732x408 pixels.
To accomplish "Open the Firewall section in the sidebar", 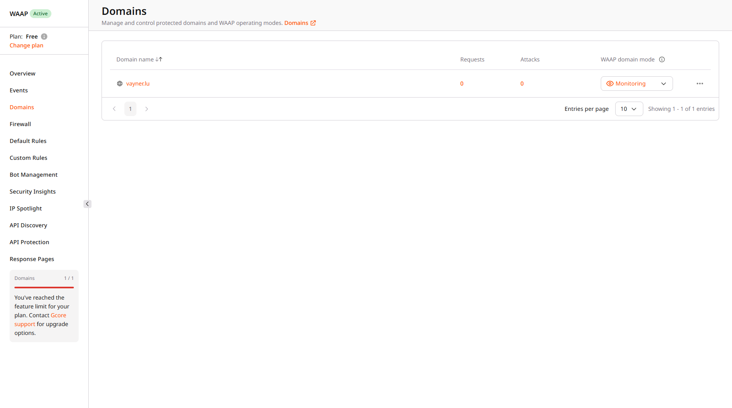I will tap(20, 124).
